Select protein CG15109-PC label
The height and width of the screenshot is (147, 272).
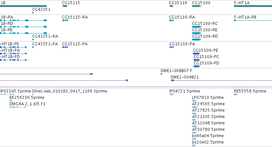point(206,57)
